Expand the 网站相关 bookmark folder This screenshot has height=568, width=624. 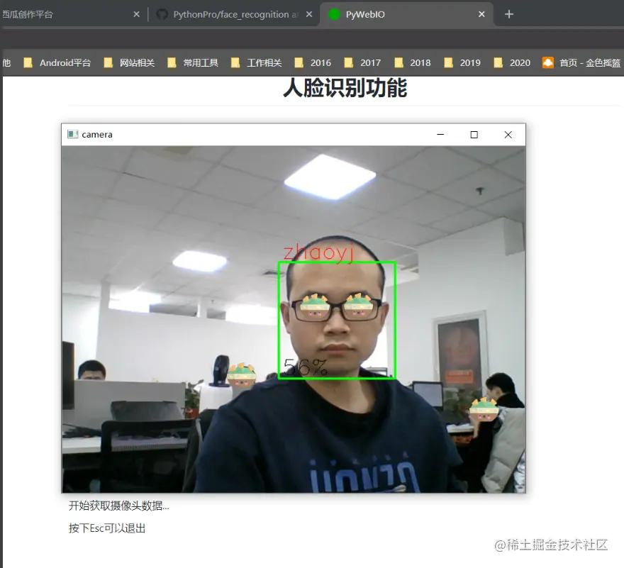[129, 63]
